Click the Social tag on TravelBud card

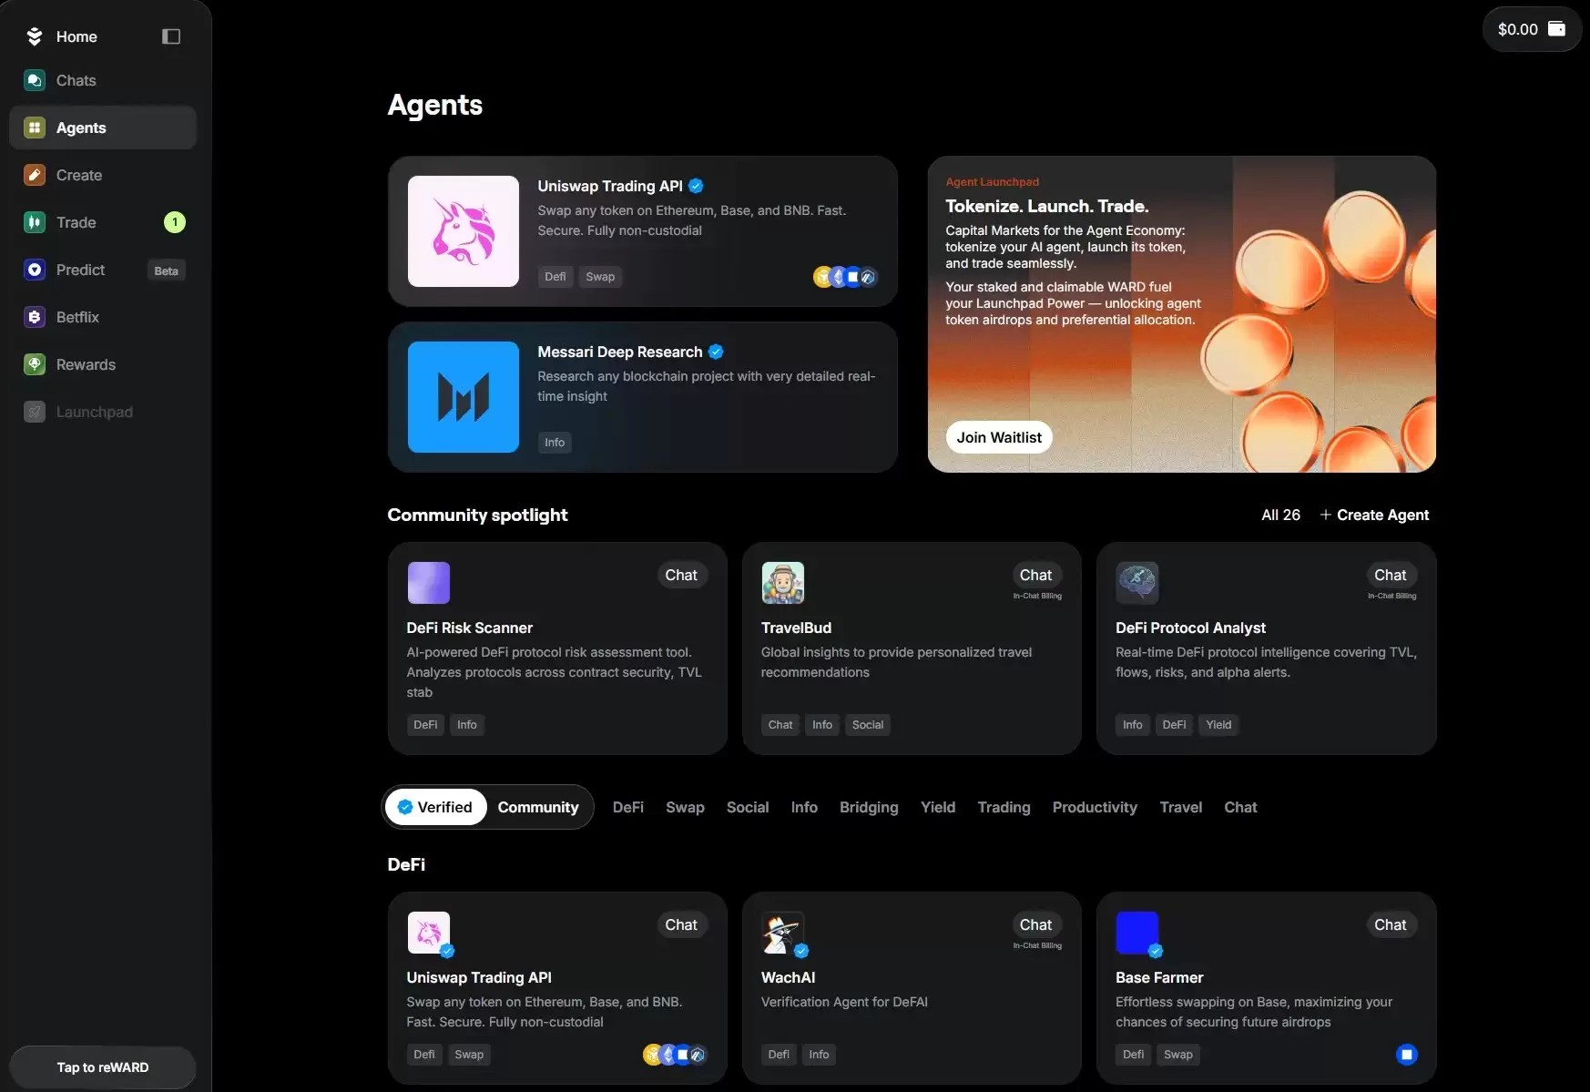point(868,725)
